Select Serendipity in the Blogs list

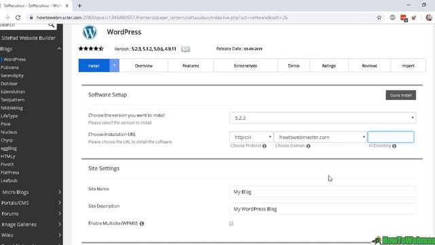[12, 76]
